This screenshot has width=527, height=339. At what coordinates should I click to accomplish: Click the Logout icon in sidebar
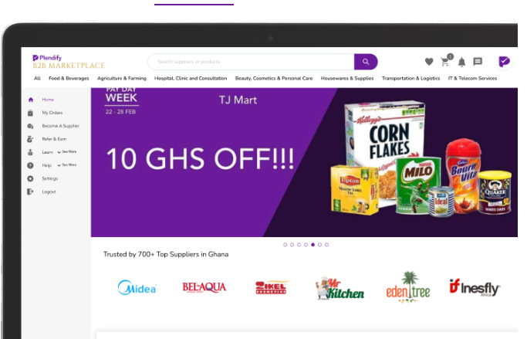coord(30,192)
